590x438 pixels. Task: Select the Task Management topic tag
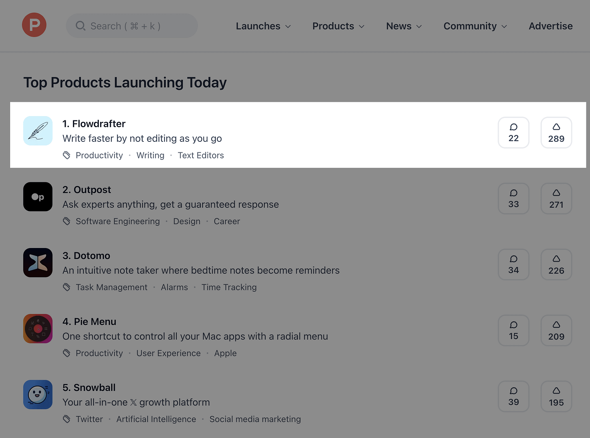111,287
